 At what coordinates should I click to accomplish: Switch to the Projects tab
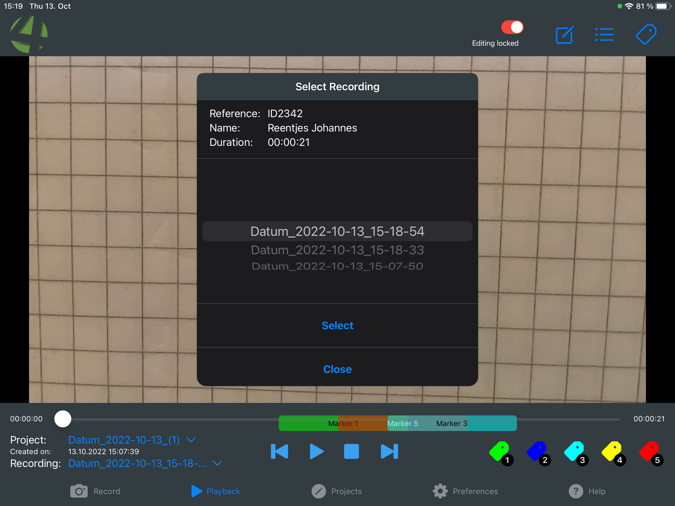tap(337, 491)
